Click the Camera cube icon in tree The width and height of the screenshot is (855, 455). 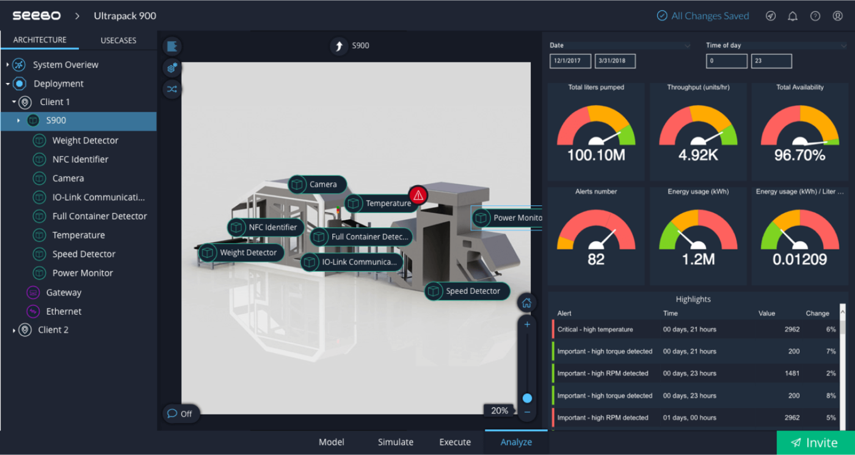[40, 178]
